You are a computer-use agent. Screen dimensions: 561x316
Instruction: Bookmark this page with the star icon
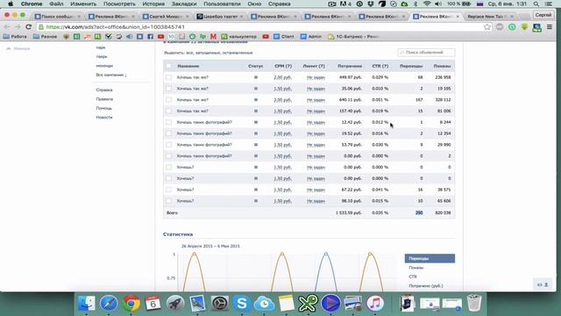(487, 27)
